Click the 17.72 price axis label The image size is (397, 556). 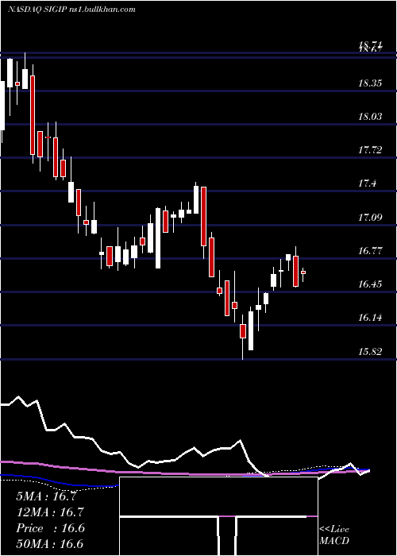click(x=371, y=150)
